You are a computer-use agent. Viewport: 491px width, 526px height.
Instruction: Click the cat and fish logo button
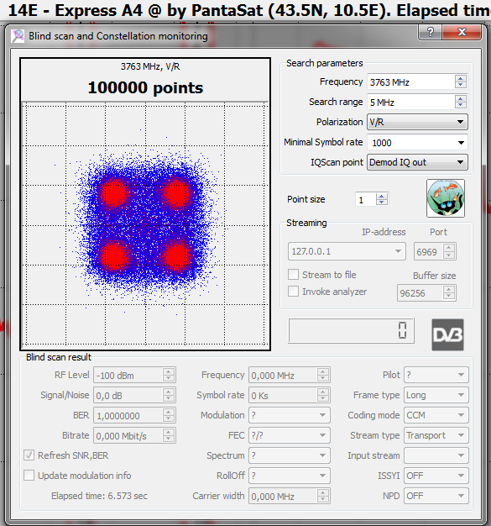(x=446, y=198)
